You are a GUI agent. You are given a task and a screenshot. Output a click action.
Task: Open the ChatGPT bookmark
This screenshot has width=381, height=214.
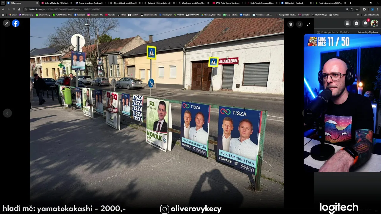click(133, 15)
